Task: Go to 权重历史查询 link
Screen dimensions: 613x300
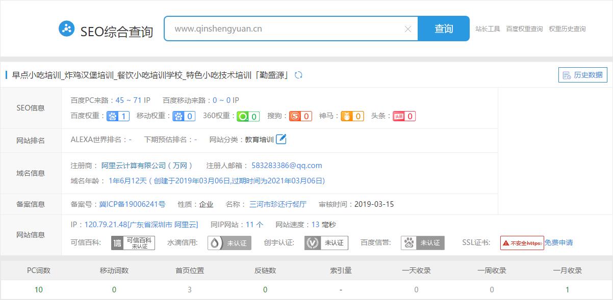Action: pos(567,29)
